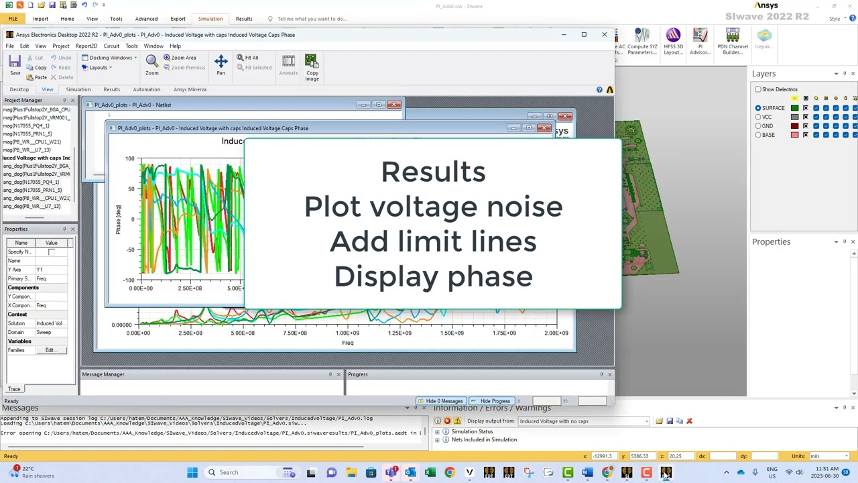The image size is (858, 483).
Task: Click the blue help question icon
Action: click(x=599, y=89)
